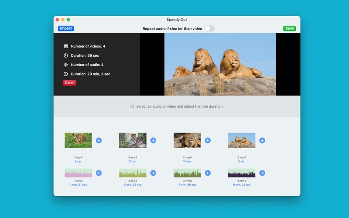
Task: Choose the 3.mp4 lion thumbnail
Action: coord(187,140)
